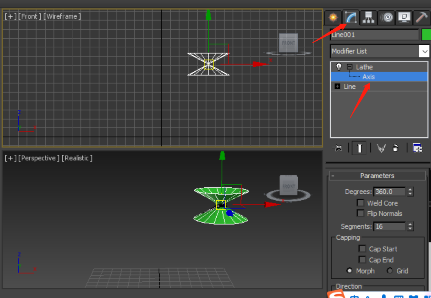Screen dimensions: 431x298
Task: Open the Utilities panel
Action: 422,17
